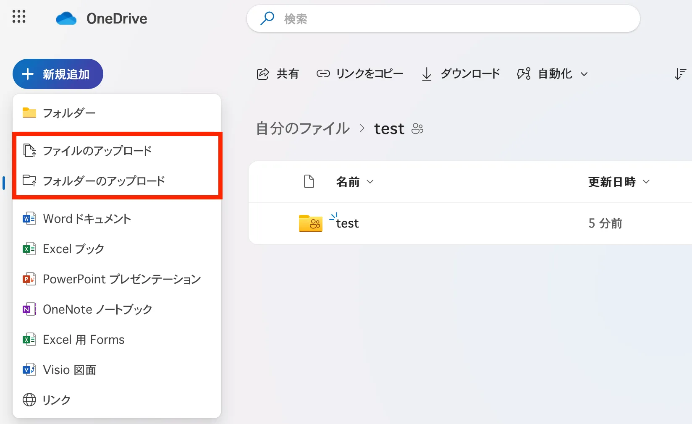Image resolution: width=692 pixels, height=424 pixels.
Task: Click the test shared folder icon
Action: click(310, 223)
